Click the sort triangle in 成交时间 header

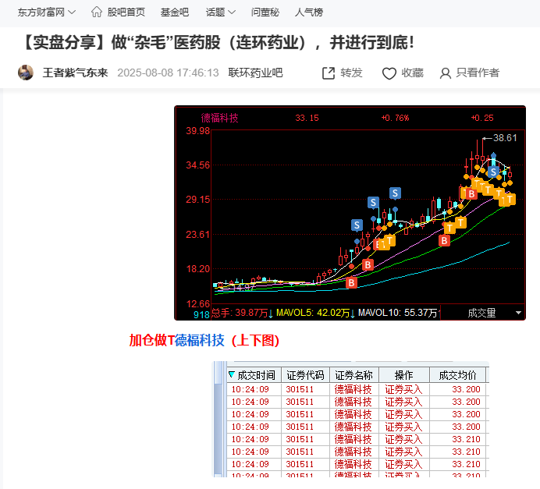232,374
